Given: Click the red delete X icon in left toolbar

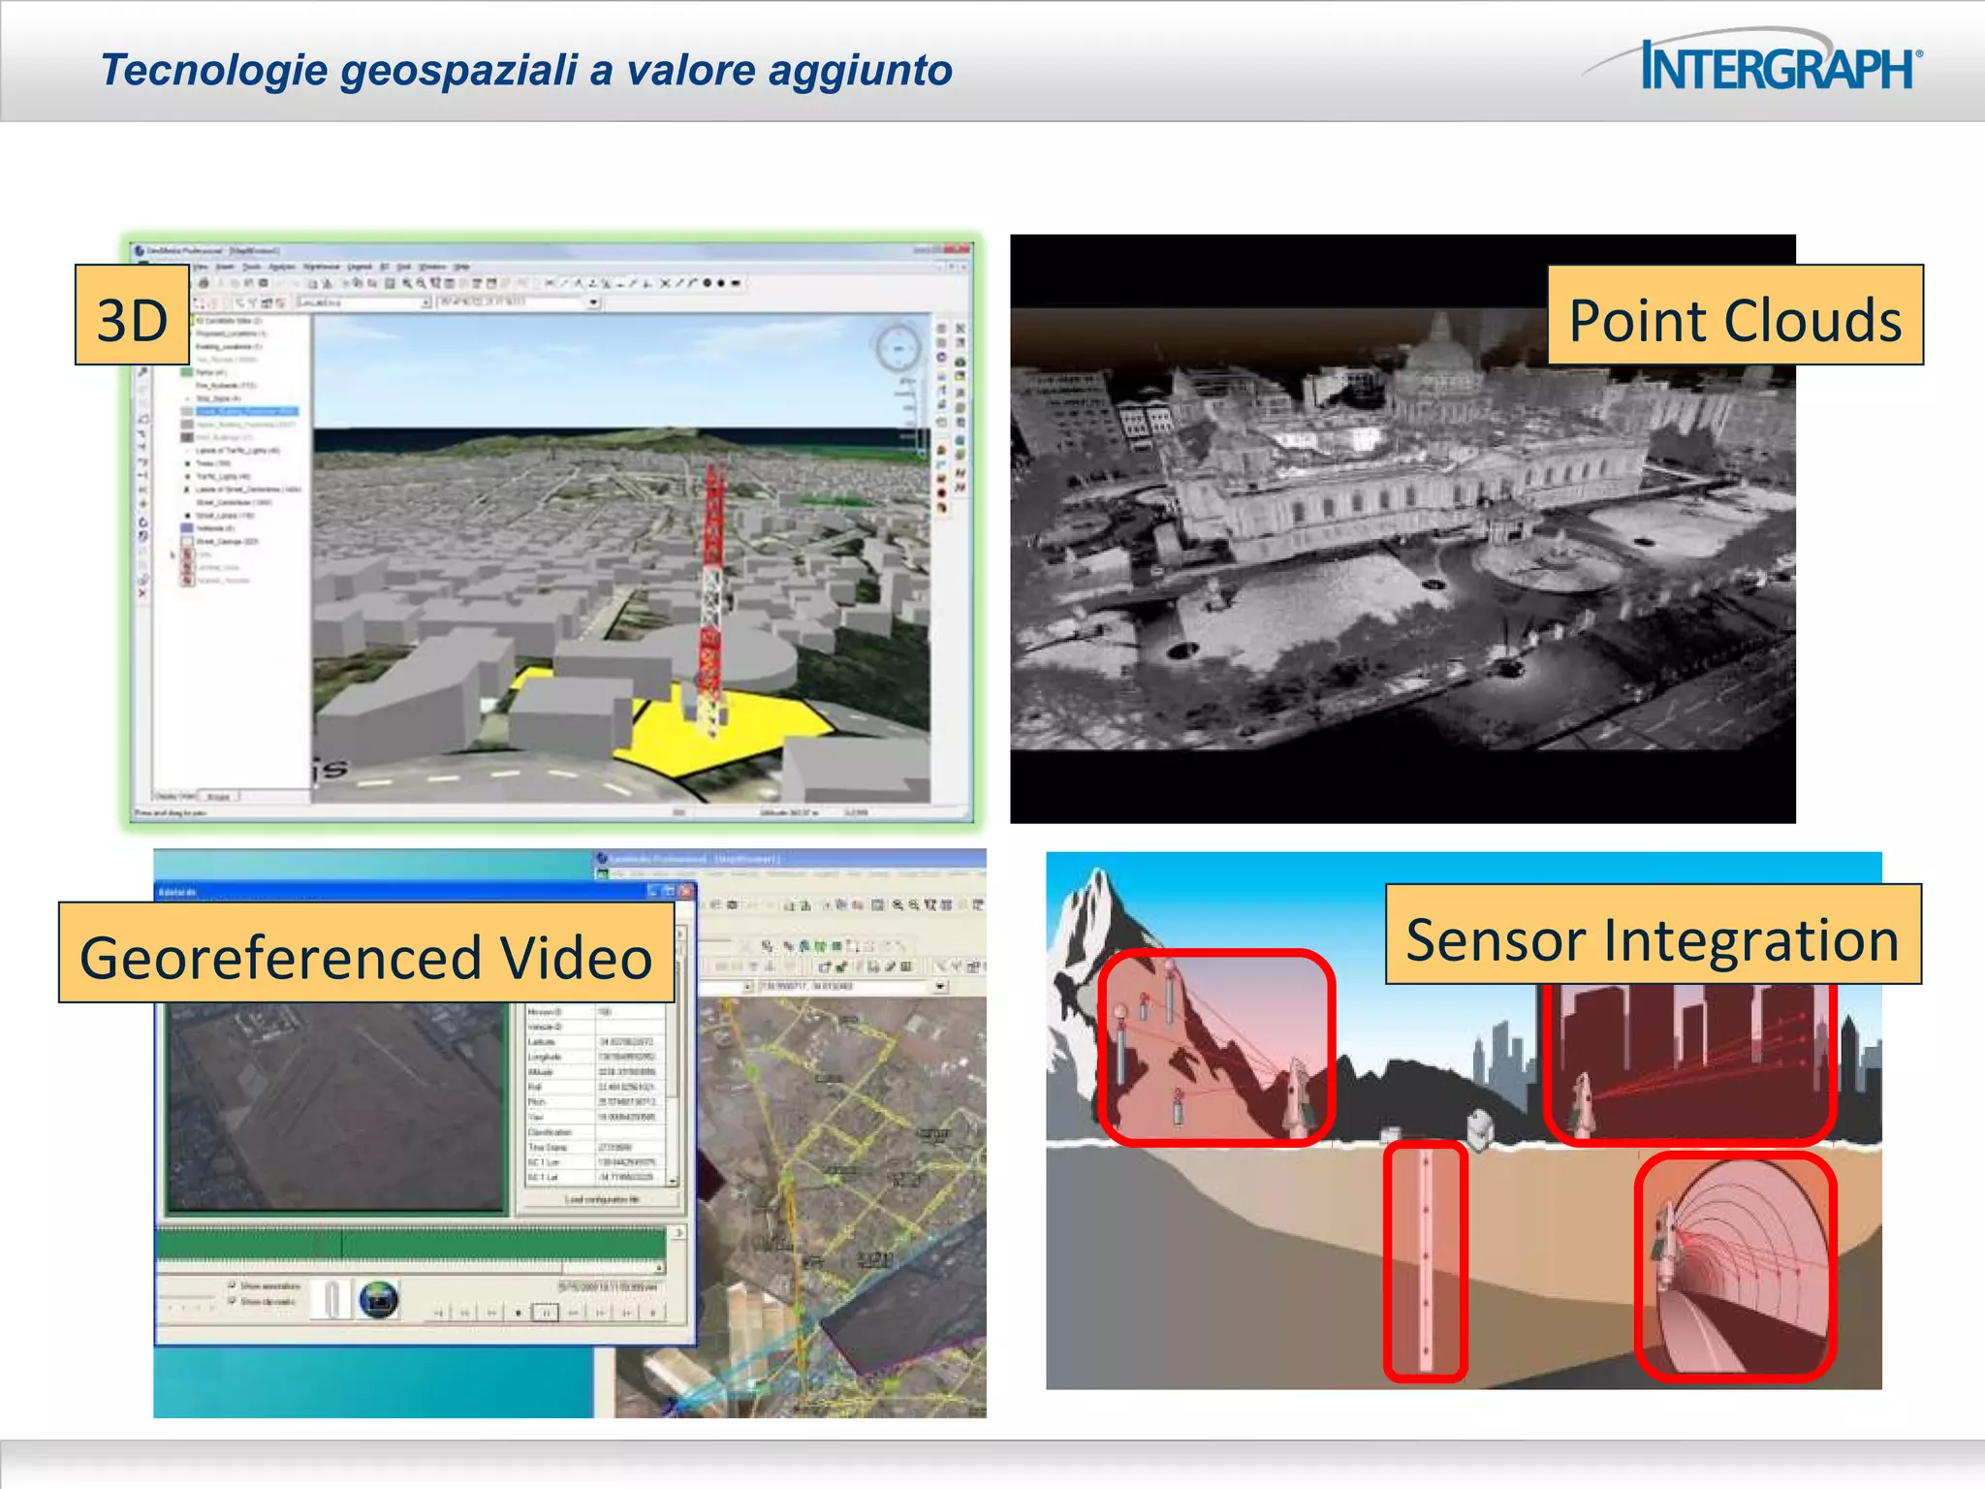Looking at the screenshot, I should (x=142, y=592).
